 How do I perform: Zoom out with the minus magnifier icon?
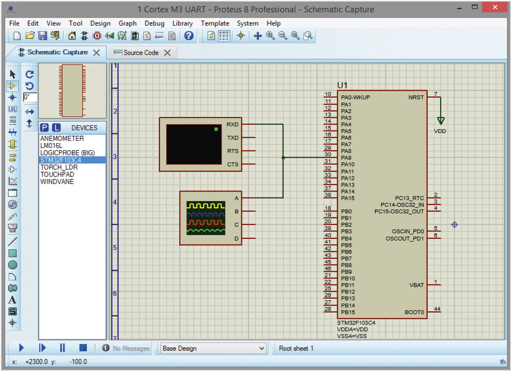(283, 36)
